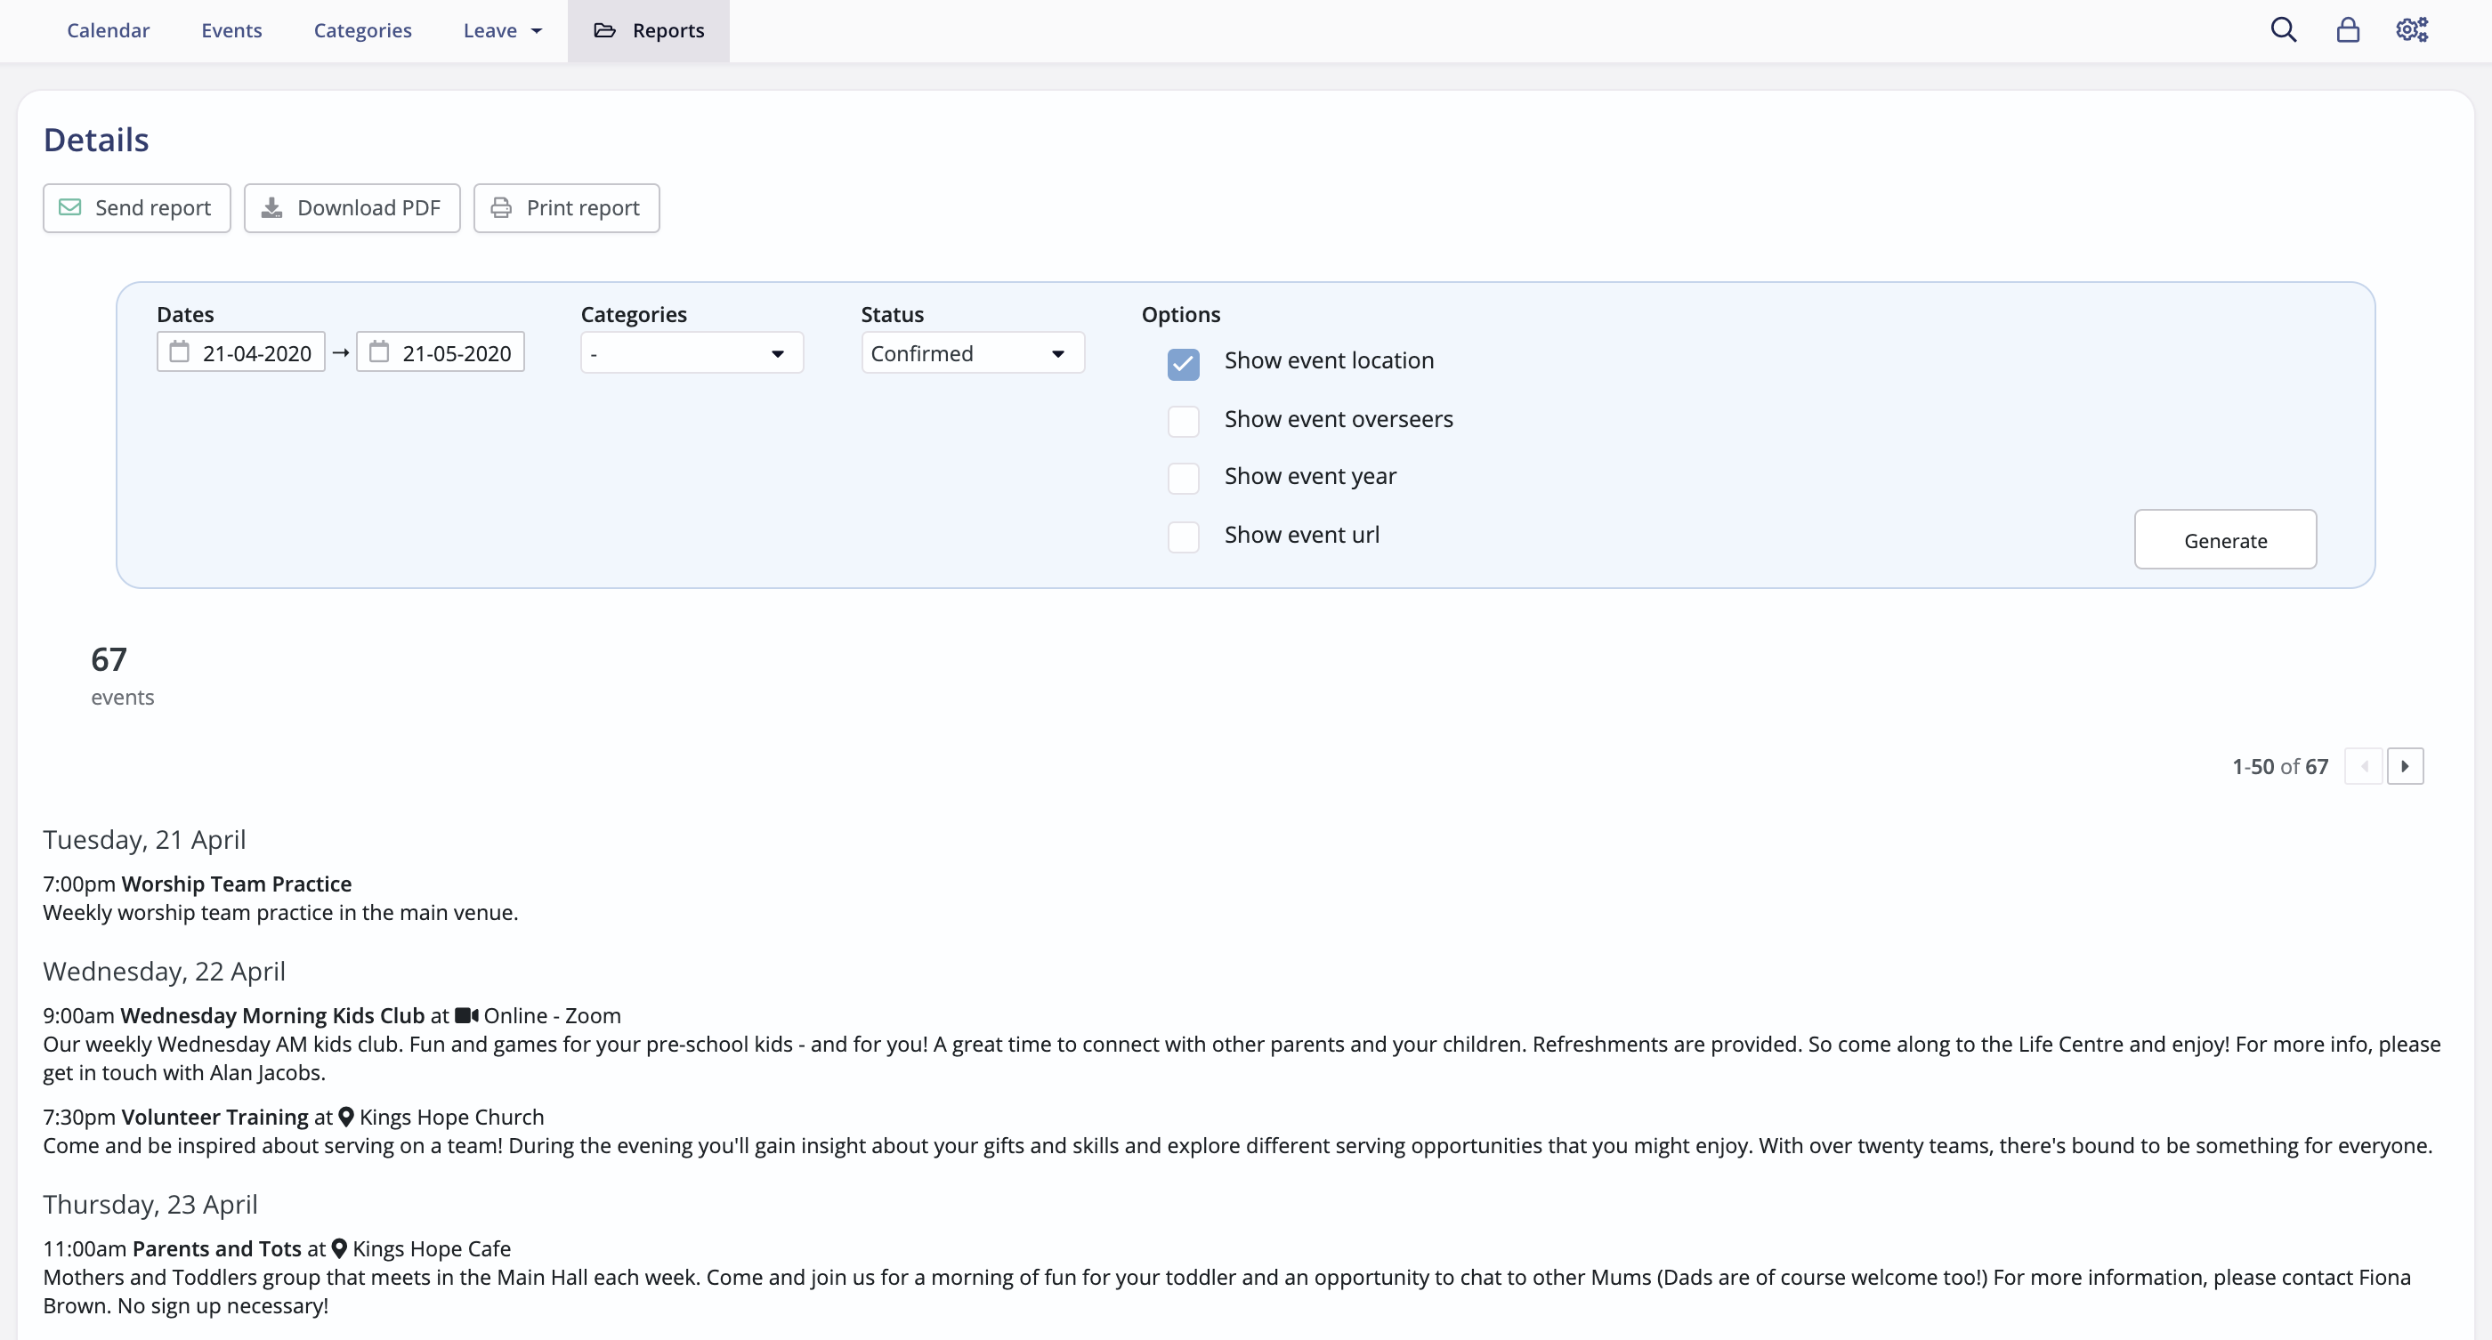Uncheck Show event location

1183,364
